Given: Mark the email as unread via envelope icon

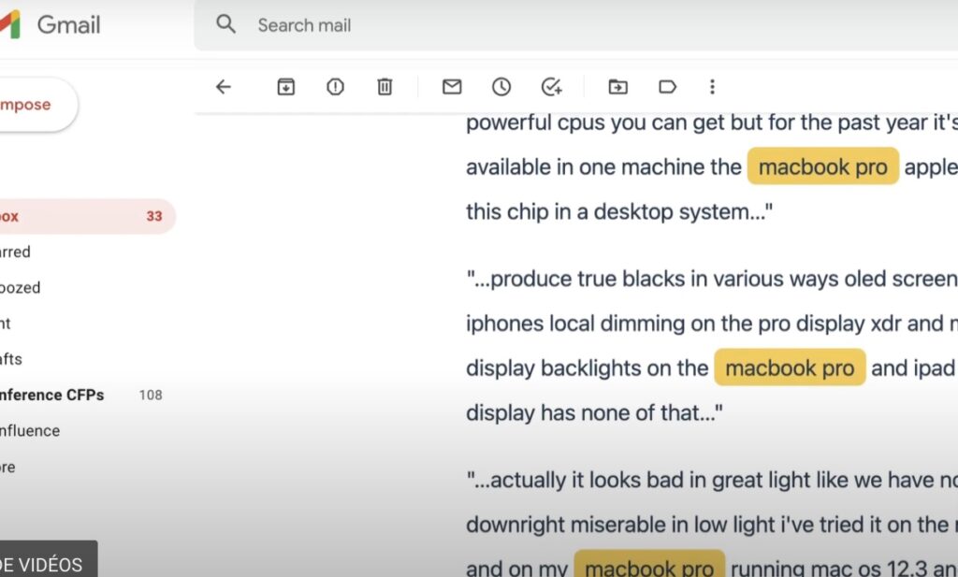Looking at the screenshot, I should coord(452,87).
